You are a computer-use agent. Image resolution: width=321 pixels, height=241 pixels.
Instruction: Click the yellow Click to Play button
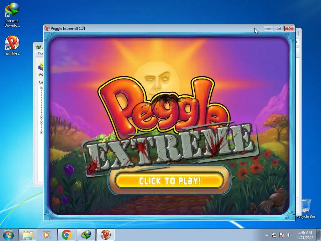[169, 180]
